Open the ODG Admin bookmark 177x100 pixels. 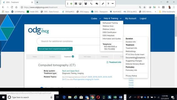(x=145, y=12)
